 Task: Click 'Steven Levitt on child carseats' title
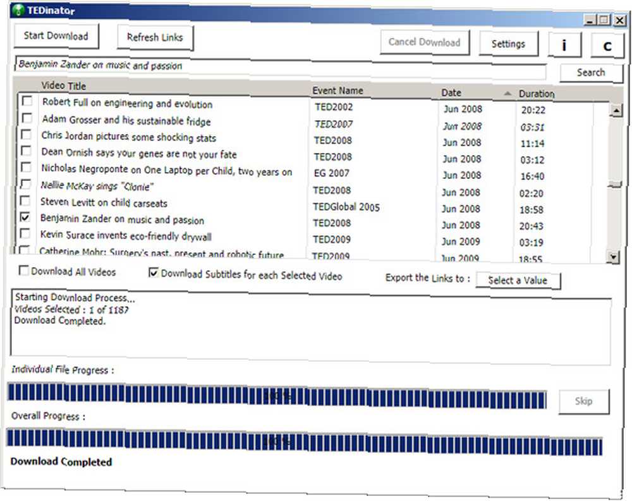[x=104, y=202]
